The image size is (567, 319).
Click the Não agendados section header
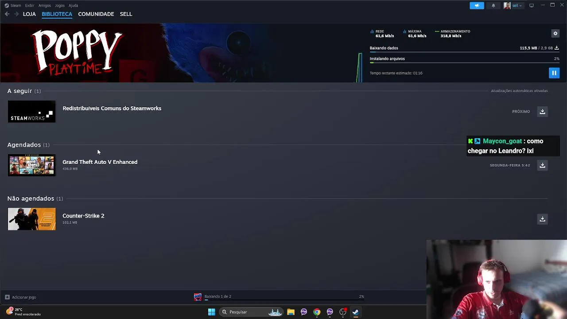click(35, 198)
